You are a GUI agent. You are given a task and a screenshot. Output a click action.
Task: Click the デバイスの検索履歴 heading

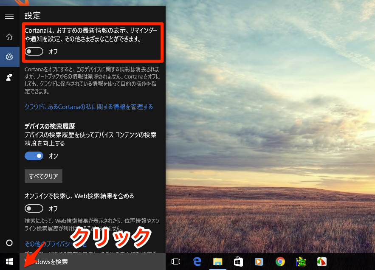(50, 126)
